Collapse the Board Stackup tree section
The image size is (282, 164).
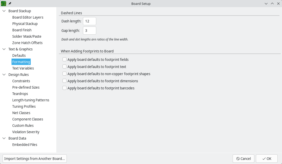[4, 11]
